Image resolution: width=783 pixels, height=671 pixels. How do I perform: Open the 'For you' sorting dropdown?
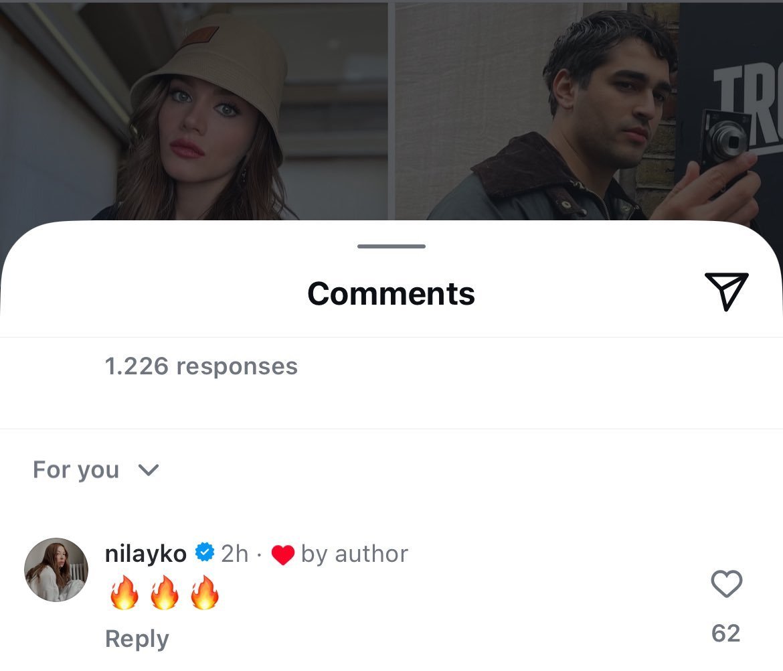(76, 470)
